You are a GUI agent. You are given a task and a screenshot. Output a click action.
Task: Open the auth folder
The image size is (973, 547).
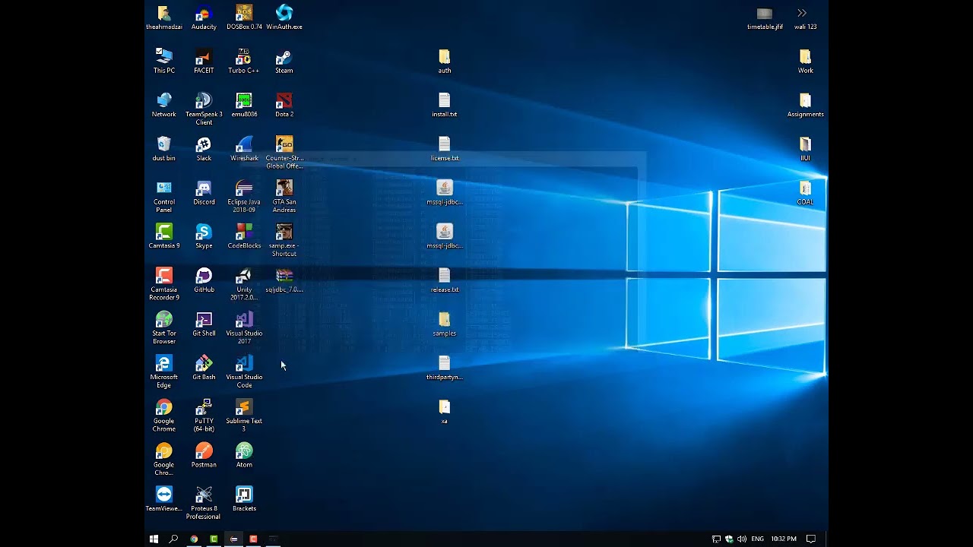(445, 62)
